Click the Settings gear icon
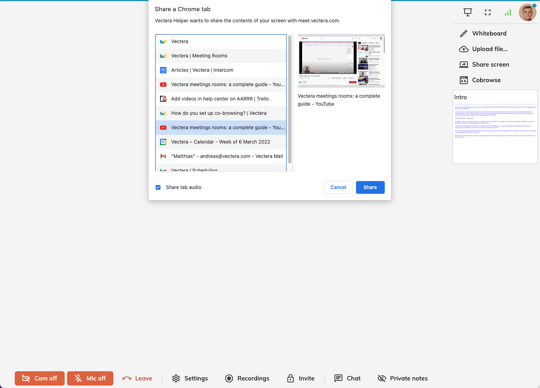Viewport: 540px width, 388px height. [x=176, y=378]
